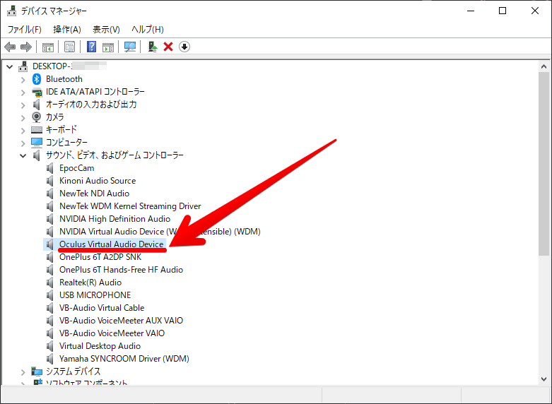Click the vertical scrollbar down arrow
The width and height of the screenshot is (552, 404).
click(x=545, y=379)
